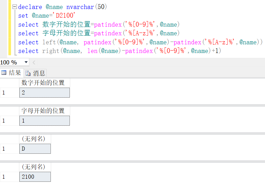This screenshot has width=265, height=187.
Task: Select result cell containing D
Action: click(x=35, y=149)
